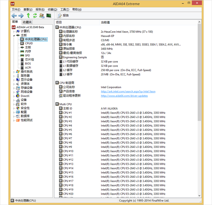
Task: Expand the 操作系统 tree node arrow
Action: (x=14, y=72)
